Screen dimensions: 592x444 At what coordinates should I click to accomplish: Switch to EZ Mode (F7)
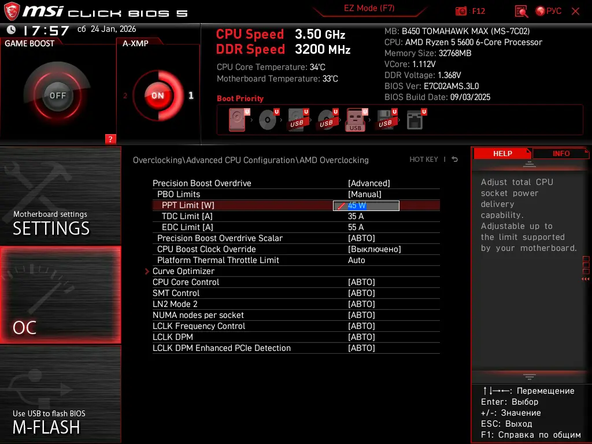tap(369, 8)
